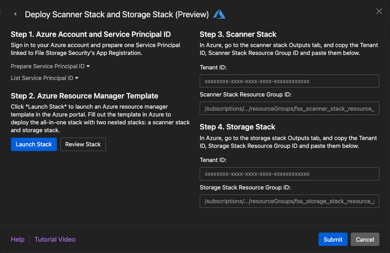Click the Step 4 Storage Stack heading

click(x=237, y=127)
